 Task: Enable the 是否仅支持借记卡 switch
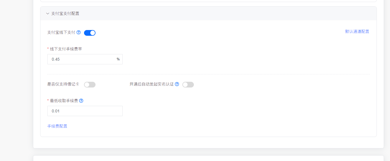[x=90, y=85]
